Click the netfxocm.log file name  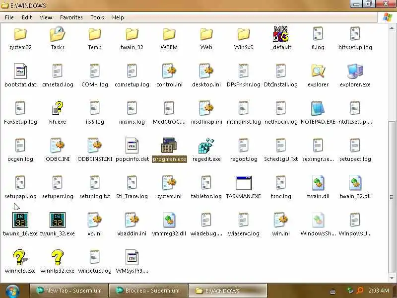click(x=281, y=122)
